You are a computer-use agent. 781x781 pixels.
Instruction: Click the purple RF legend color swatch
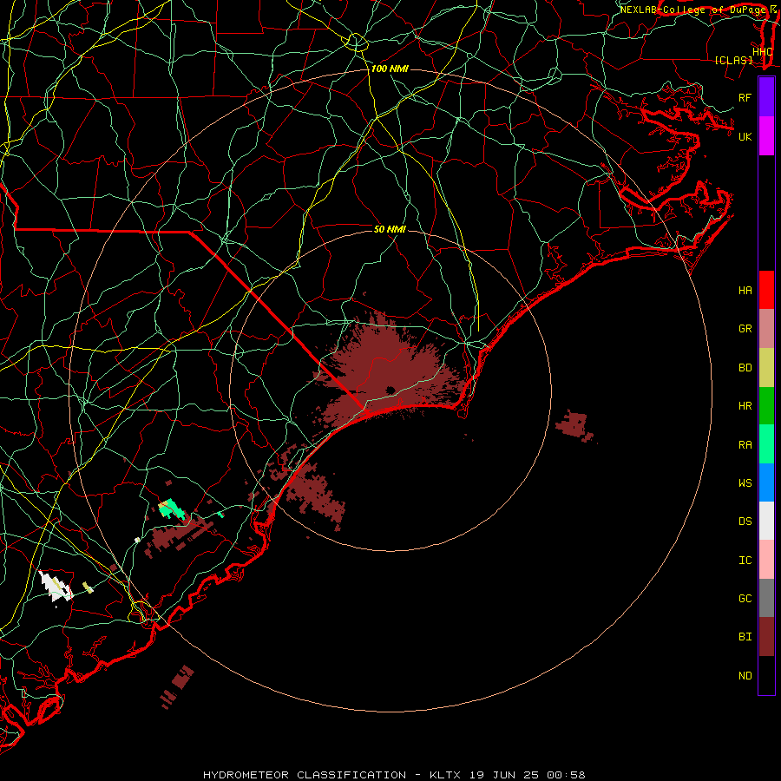(x=766, y=97)
